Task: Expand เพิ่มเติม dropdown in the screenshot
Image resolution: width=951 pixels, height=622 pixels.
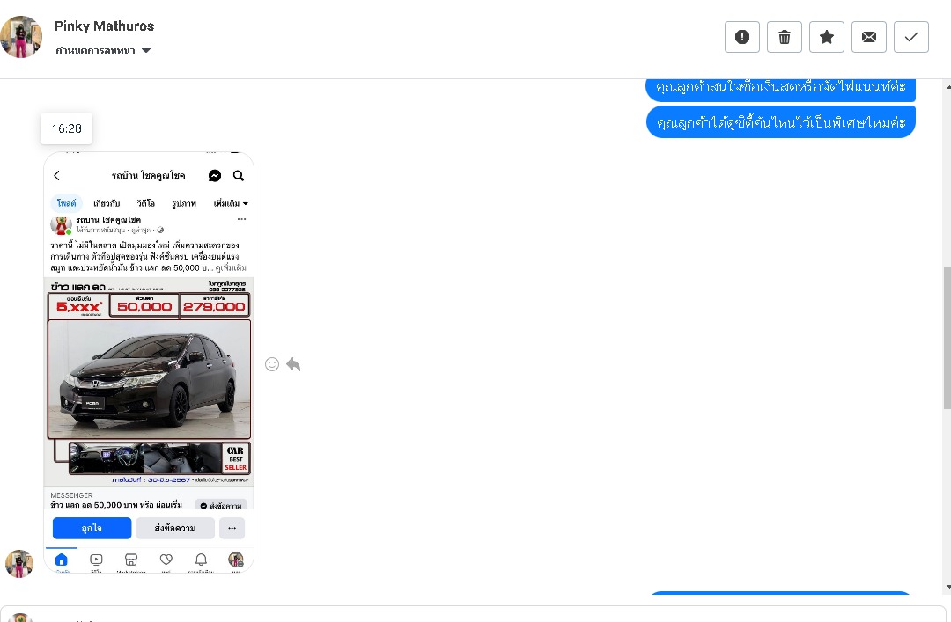Action: pos(231,203)
